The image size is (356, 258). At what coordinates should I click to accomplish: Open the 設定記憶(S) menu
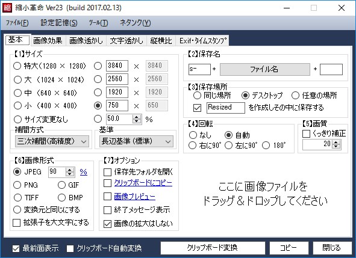[x=59, y=23]
